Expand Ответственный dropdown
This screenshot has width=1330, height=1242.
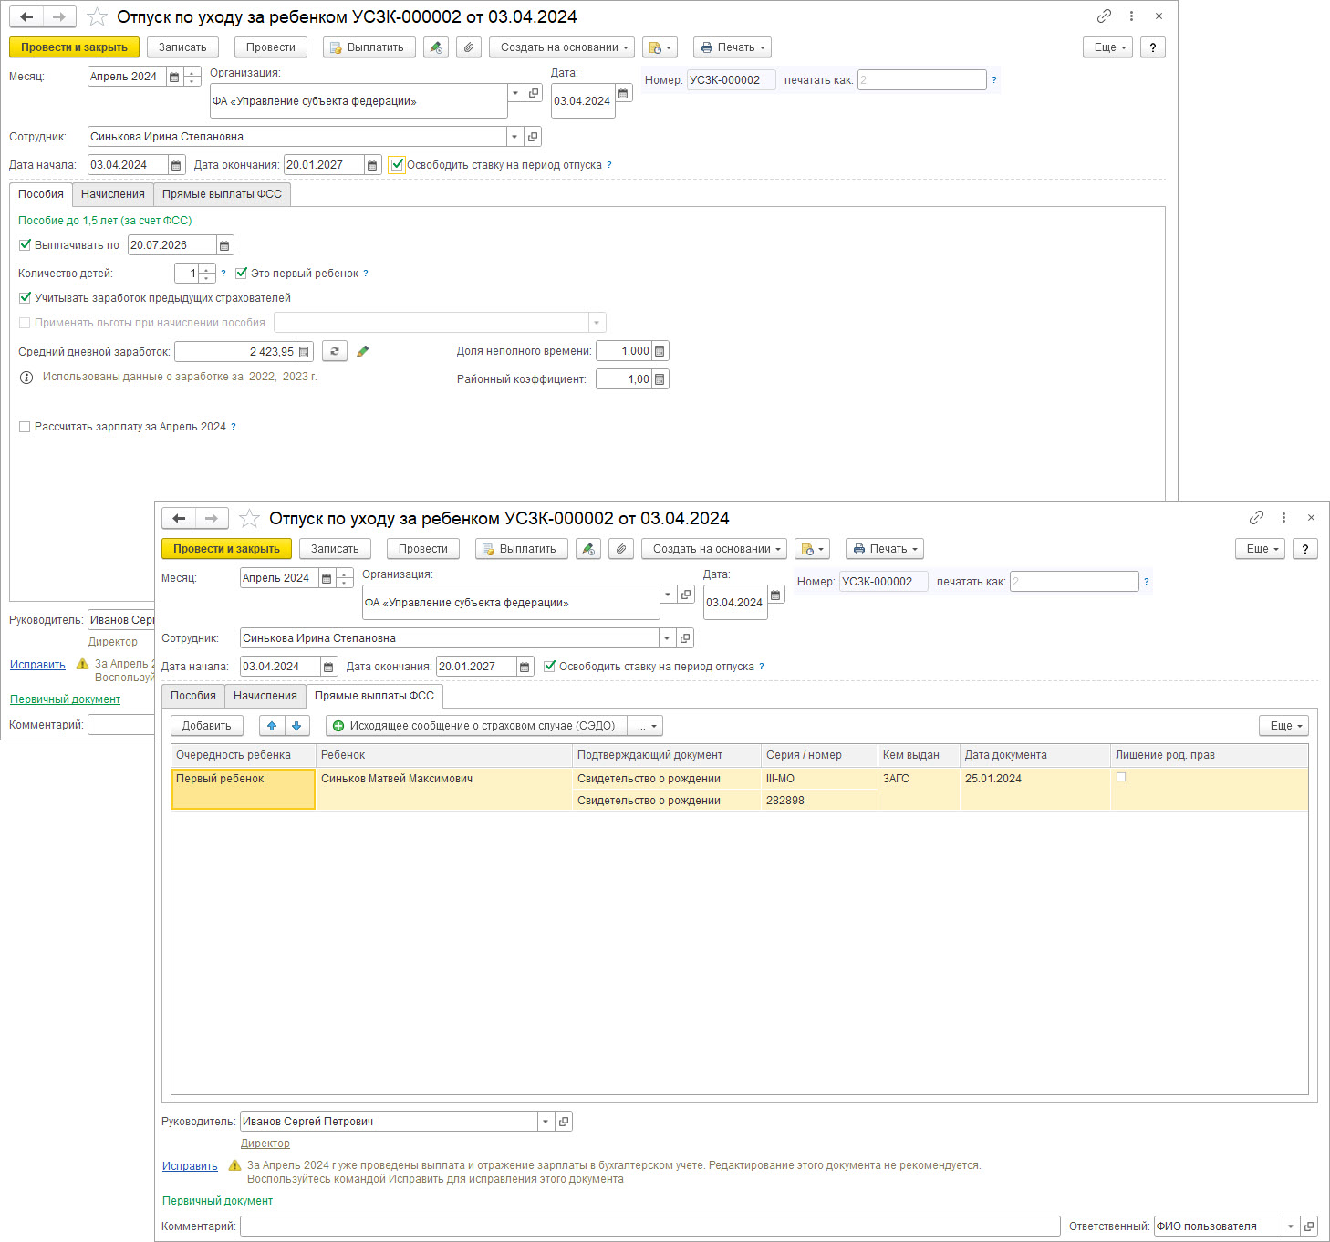pos(1291,1226)
